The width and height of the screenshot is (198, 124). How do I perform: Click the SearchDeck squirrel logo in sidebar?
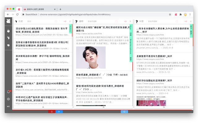(8, 21)
